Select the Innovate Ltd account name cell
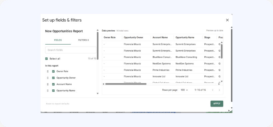Viewport: 273px width, 127px height. point(159,76)
